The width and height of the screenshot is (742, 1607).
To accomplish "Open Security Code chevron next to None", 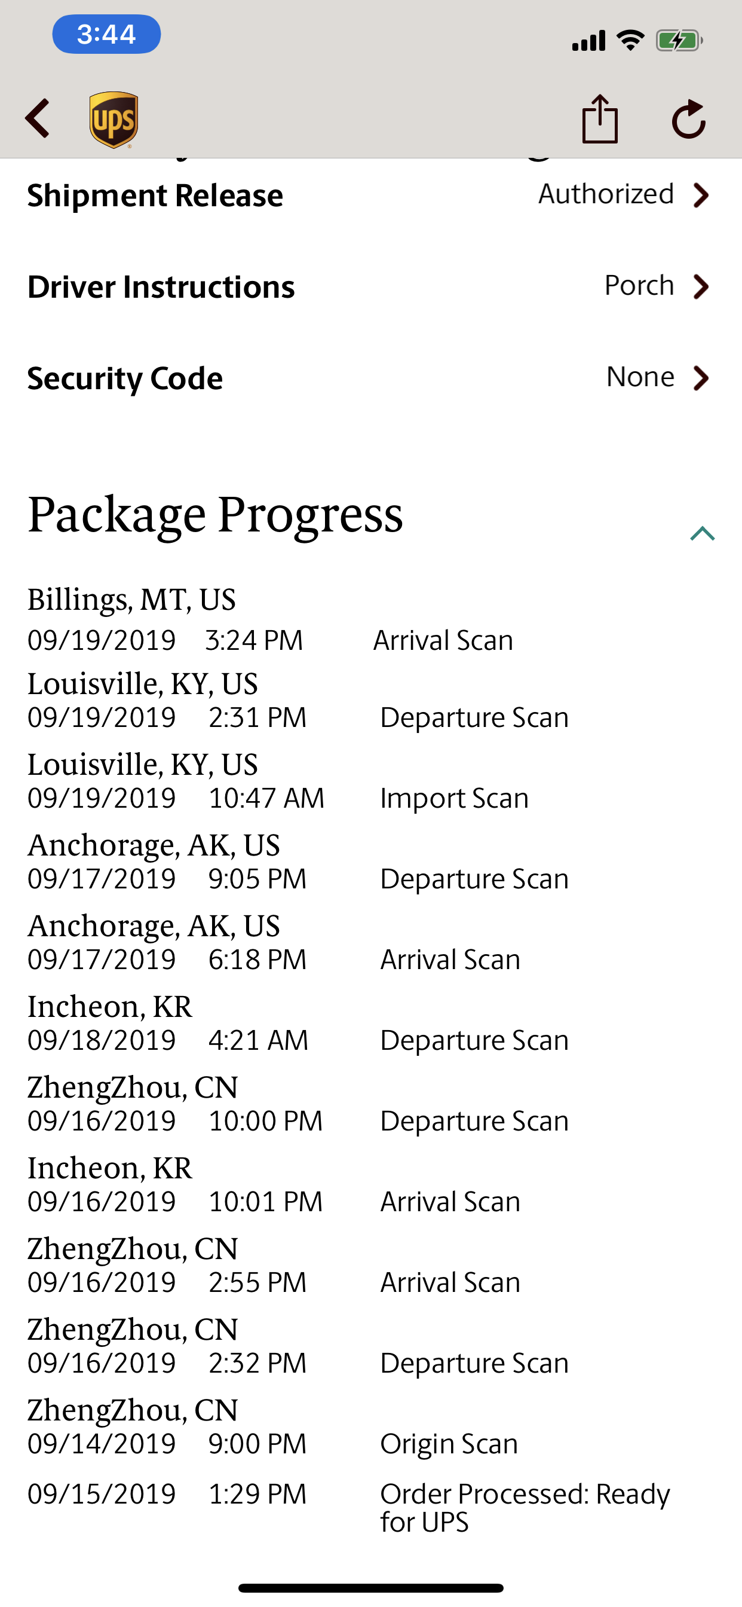I will pyautogui.click(x=701, y=378).
